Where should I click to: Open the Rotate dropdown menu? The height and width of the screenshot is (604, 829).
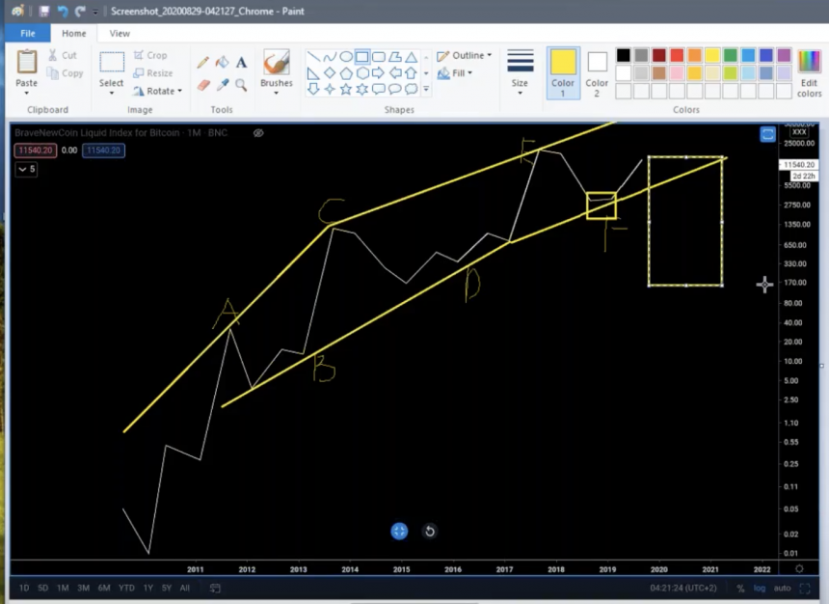tap(155, 91)
